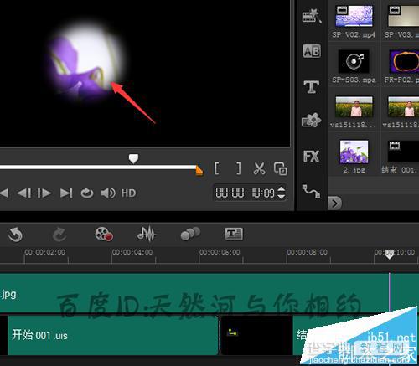Select FR-F02 frame thumbnail
This screenshot has width=419, height=366.
pyautogui.click(x=404, y=61)
